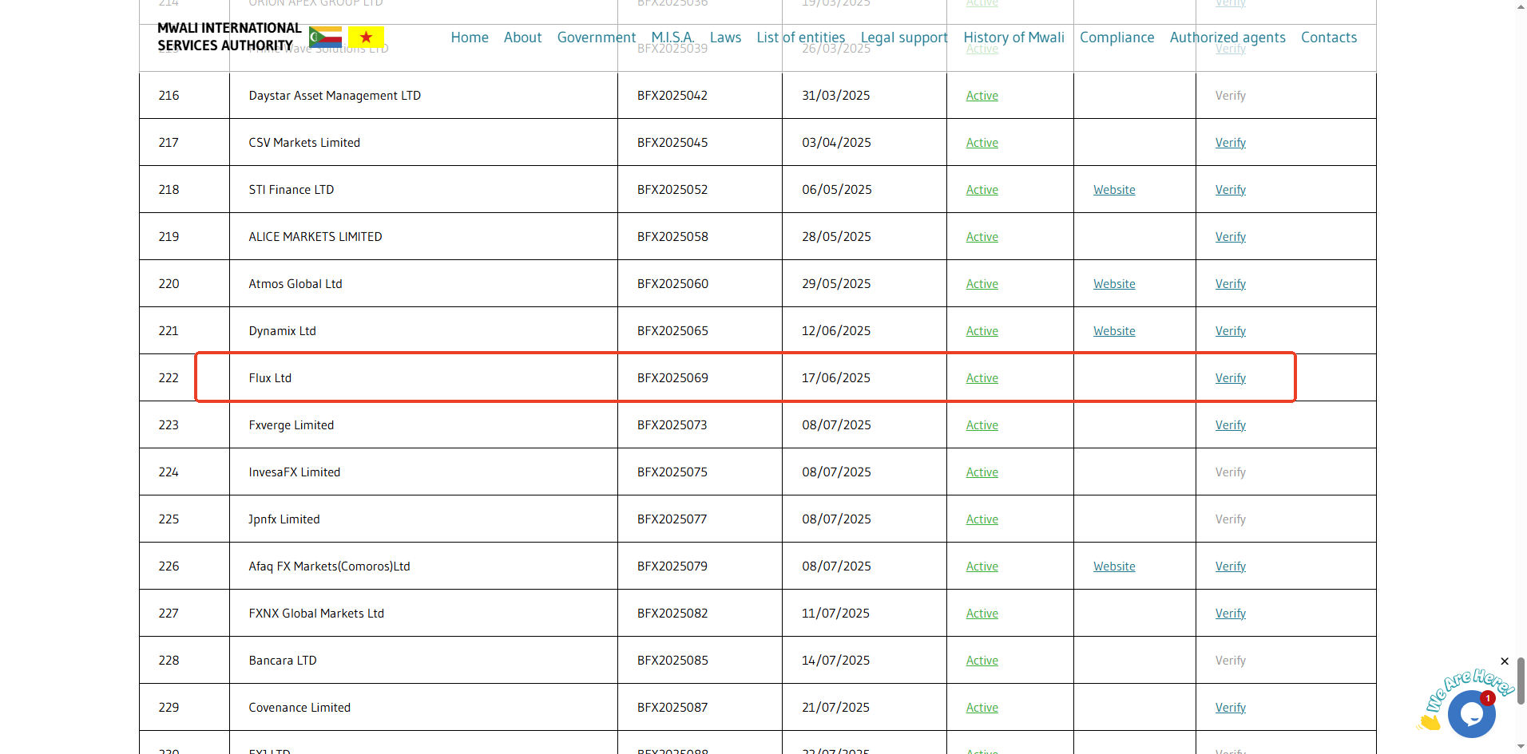Go to the Laws page

pyautogui.click(x=725, y=38)
